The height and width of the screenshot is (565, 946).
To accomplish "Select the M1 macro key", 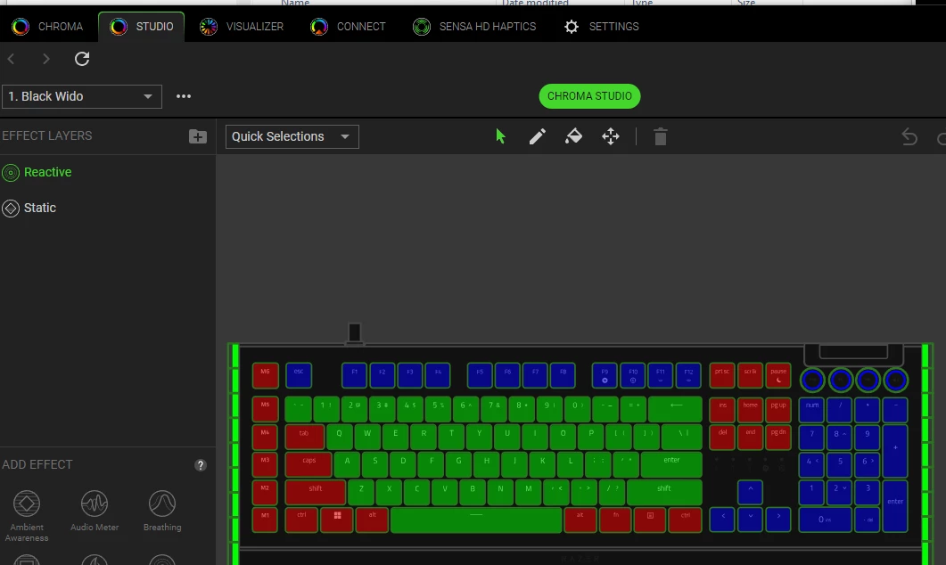I will 265,520.
